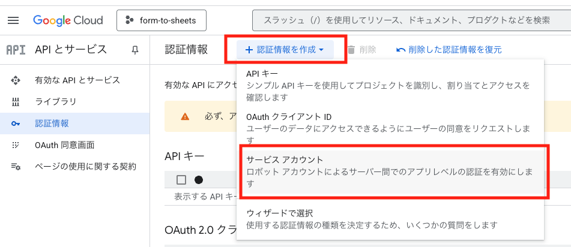Image resolution: width=571 pixels, height=247 pixels.
Task: Click the resource search field
Action: click(x=408, y=20)
